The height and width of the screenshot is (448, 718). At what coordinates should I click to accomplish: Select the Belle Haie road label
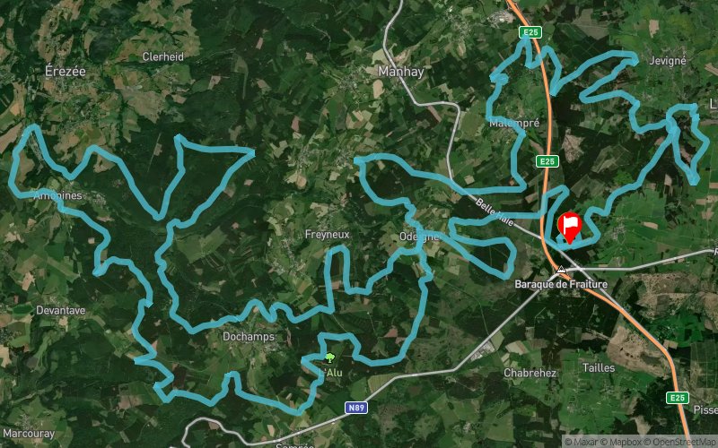coord(495,212)
